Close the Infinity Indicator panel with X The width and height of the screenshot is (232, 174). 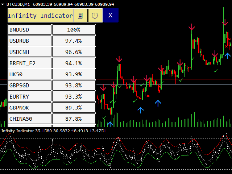111,16
